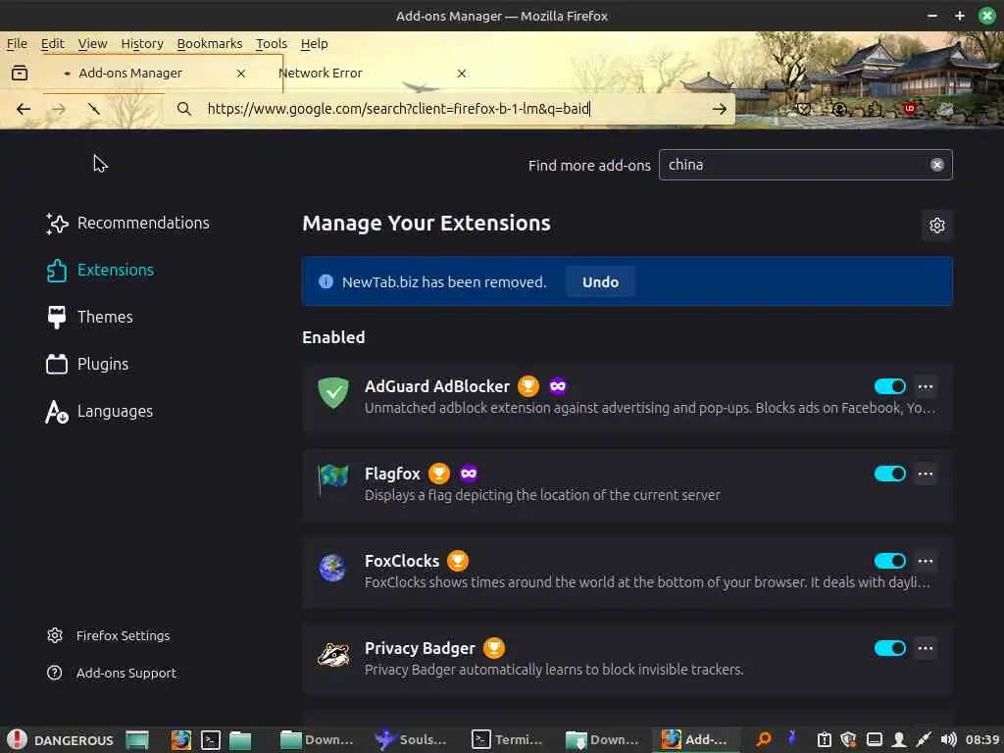Click the orange magnifier tray icon
Viewport: 1004px width, 753px height.
(763, 740)
